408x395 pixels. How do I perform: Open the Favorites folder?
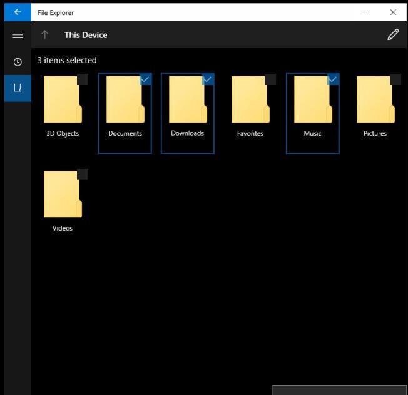[250, 99]
